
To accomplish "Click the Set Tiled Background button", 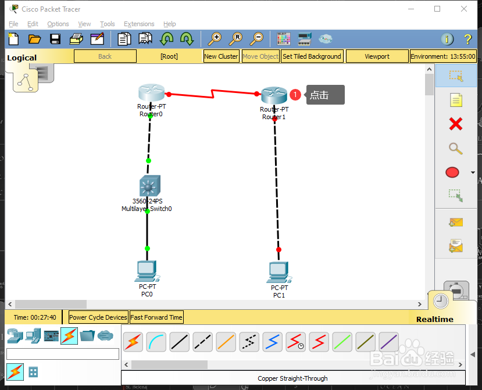I will [312, 56].
